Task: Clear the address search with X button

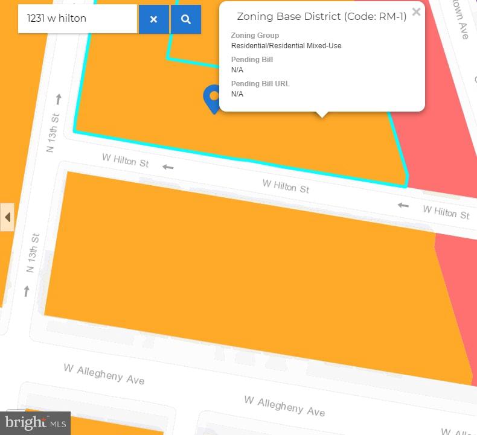Action: (154, 19)
